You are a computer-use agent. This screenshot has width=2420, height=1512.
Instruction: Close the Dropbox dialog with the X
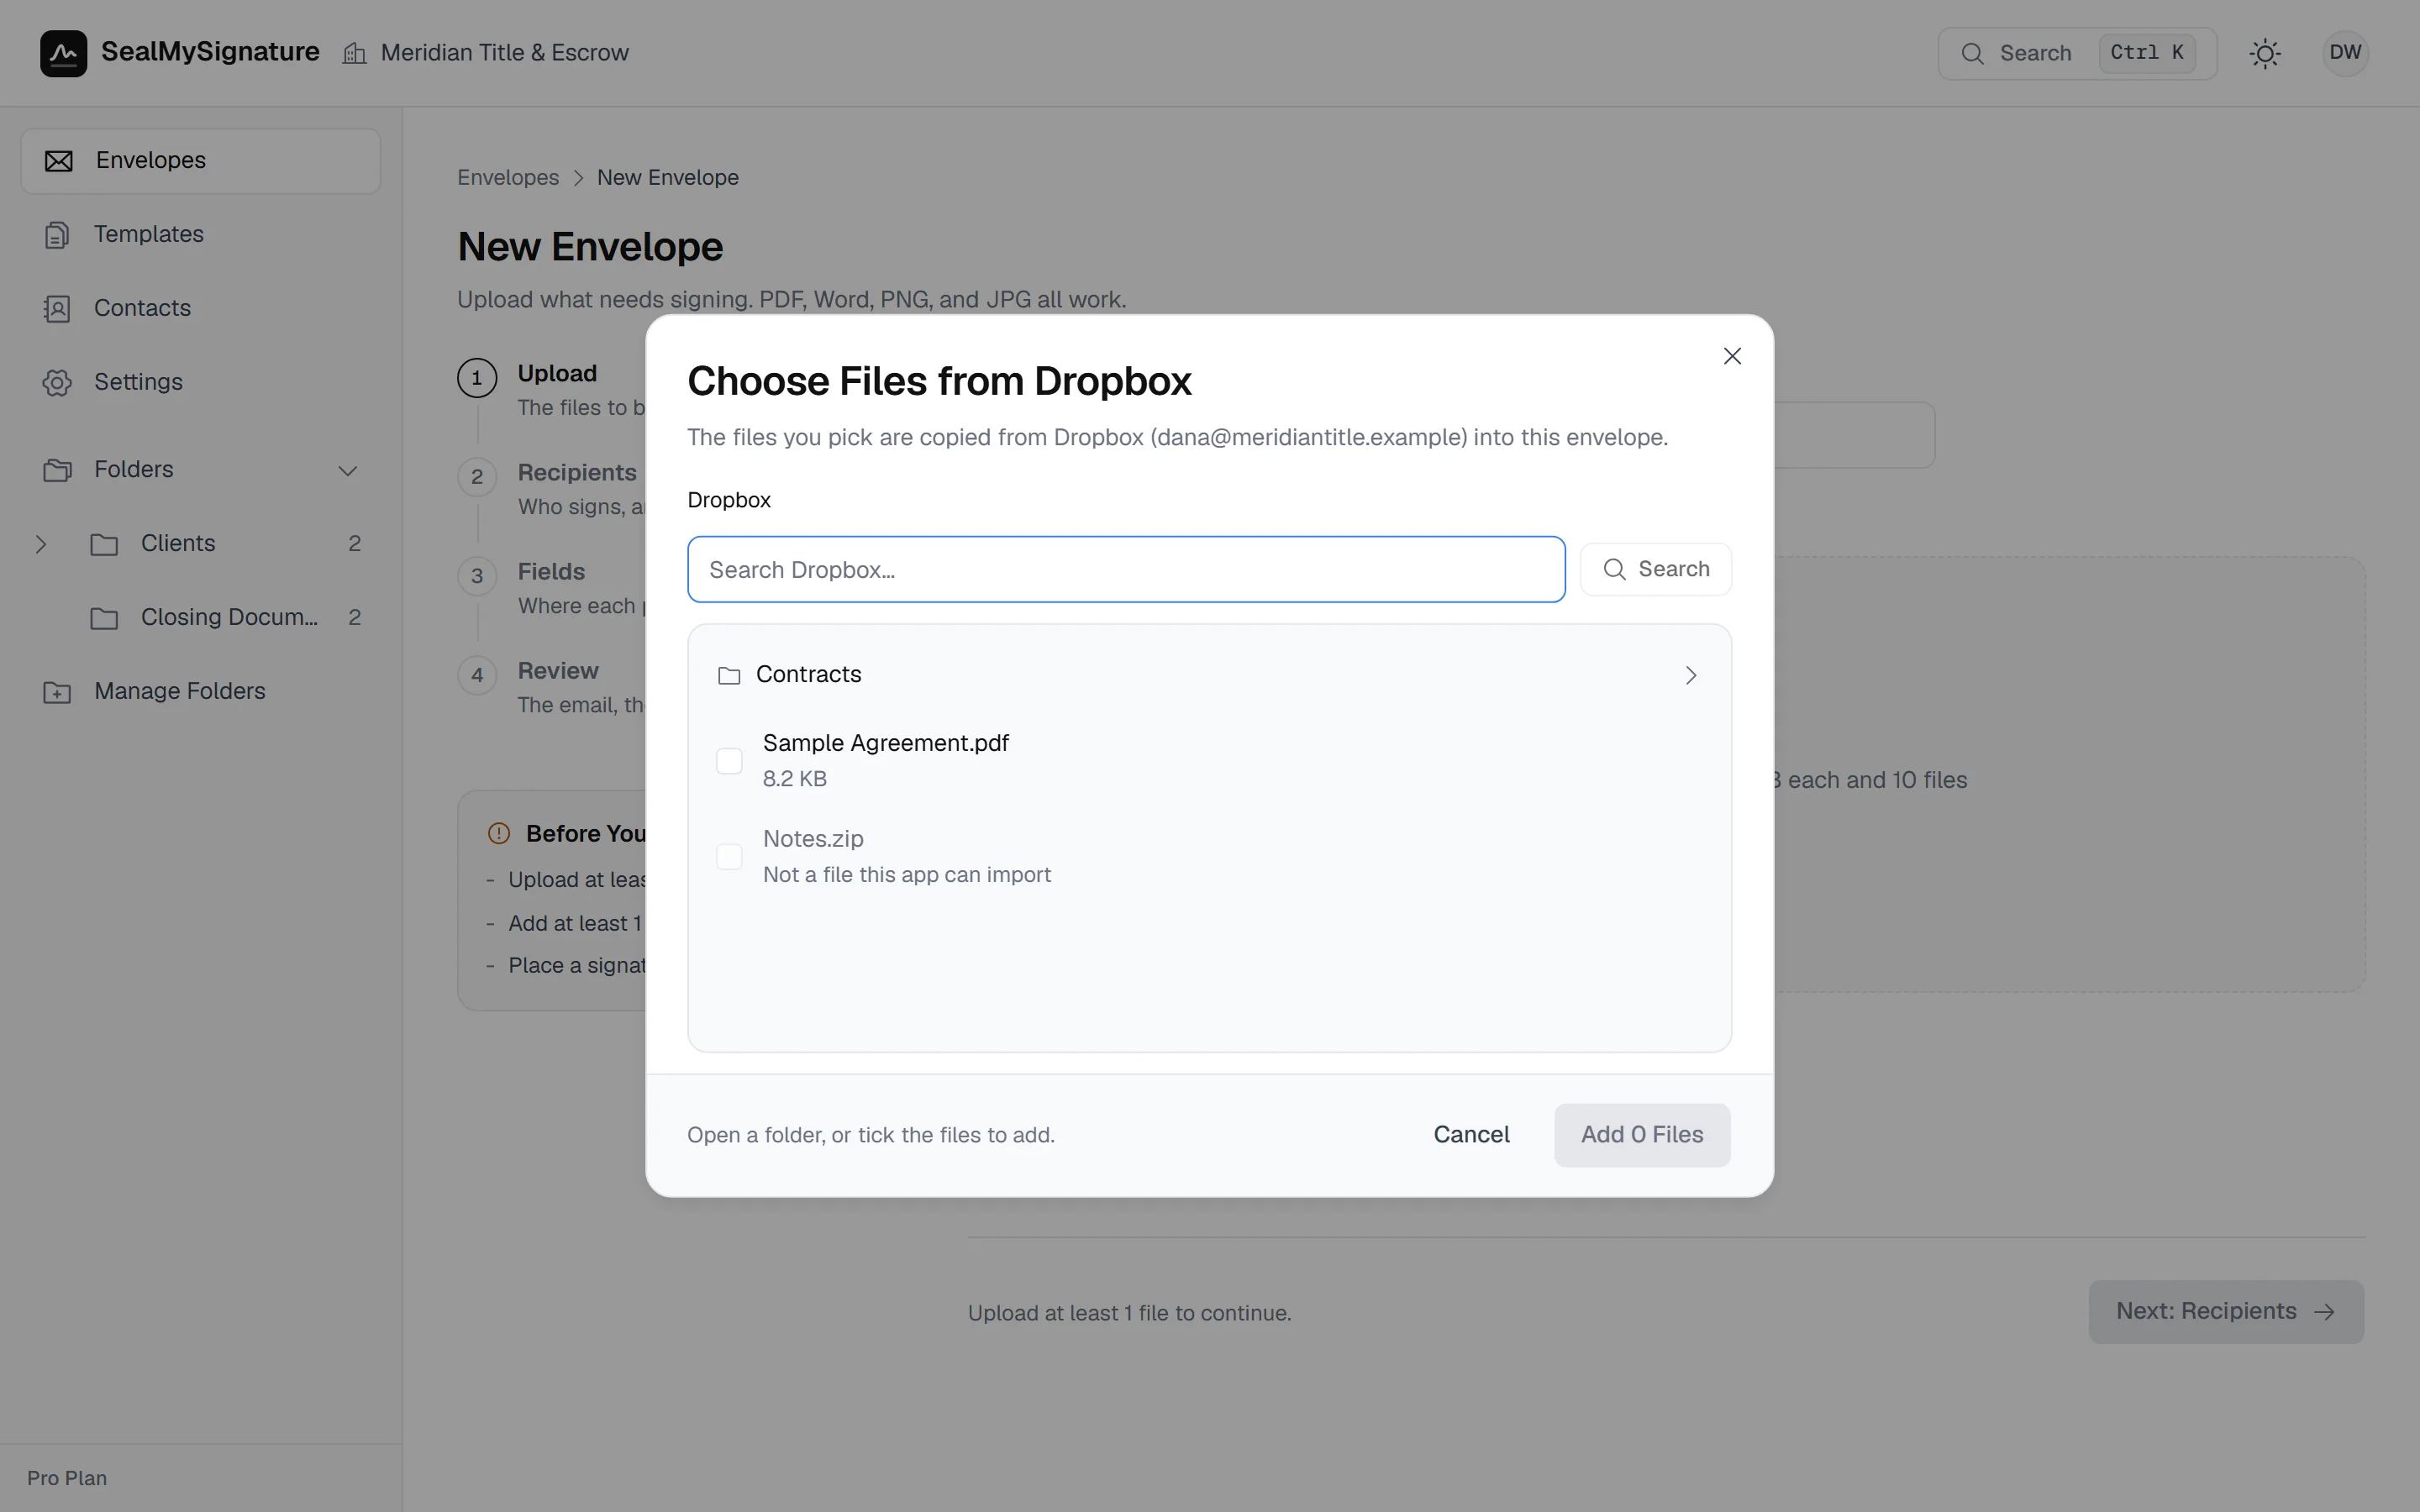(x=1732, y=356)
